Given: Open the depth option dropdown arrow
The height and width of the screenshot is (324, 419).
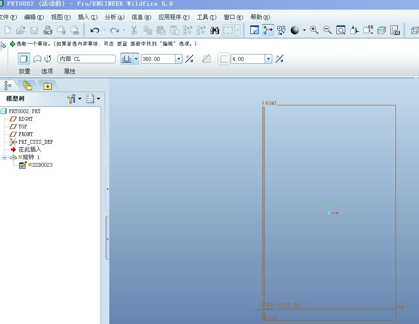Looking at the screenshot, I should point(136,59).
